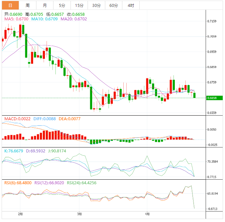
Task: Click the MACD axis label -0.0025
Action: (212, 145)
